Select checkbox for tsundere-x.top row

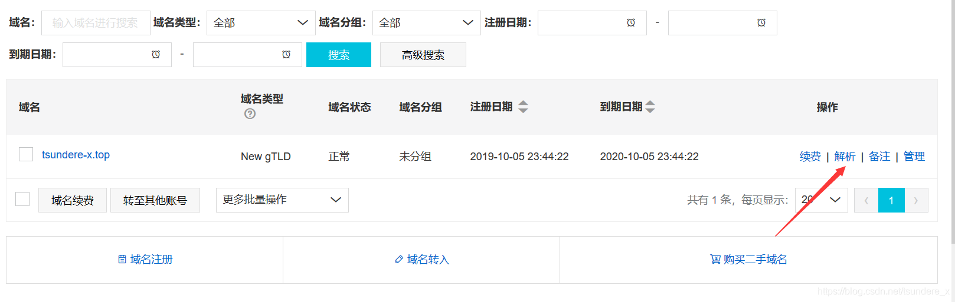click(26, 154)
